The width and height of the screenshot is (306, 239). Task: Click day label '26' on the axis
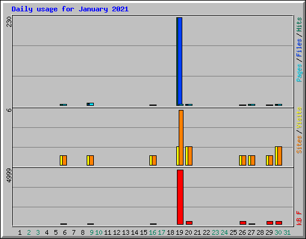242,232
